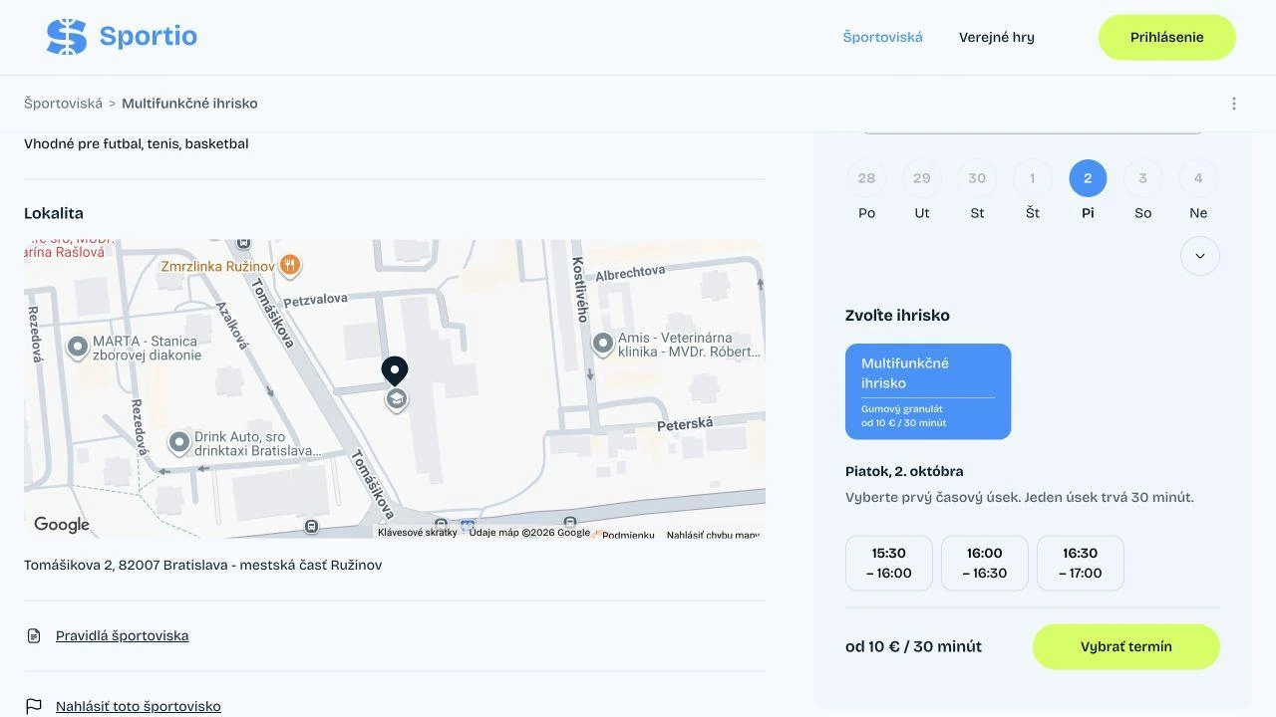Click the Zvoľte ihrisko heading
This screenshot has height=717, width=1276.
[897, 316]
